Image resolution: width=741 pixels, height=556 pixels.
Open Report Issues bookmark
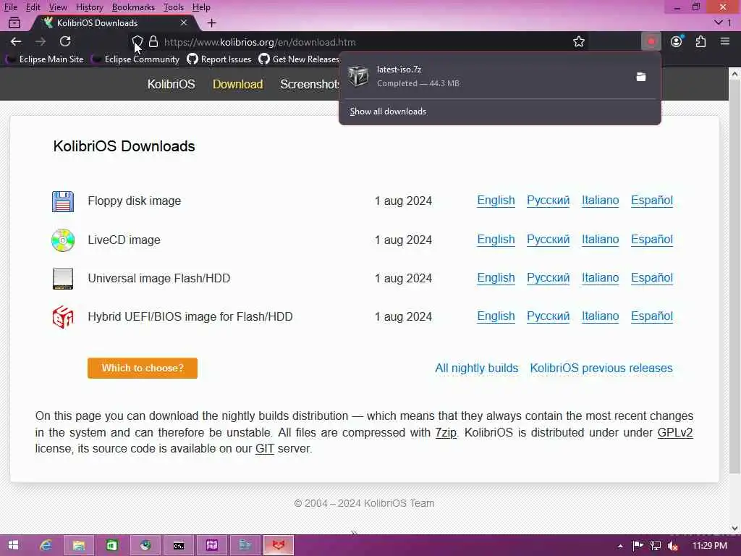point(219,59)
